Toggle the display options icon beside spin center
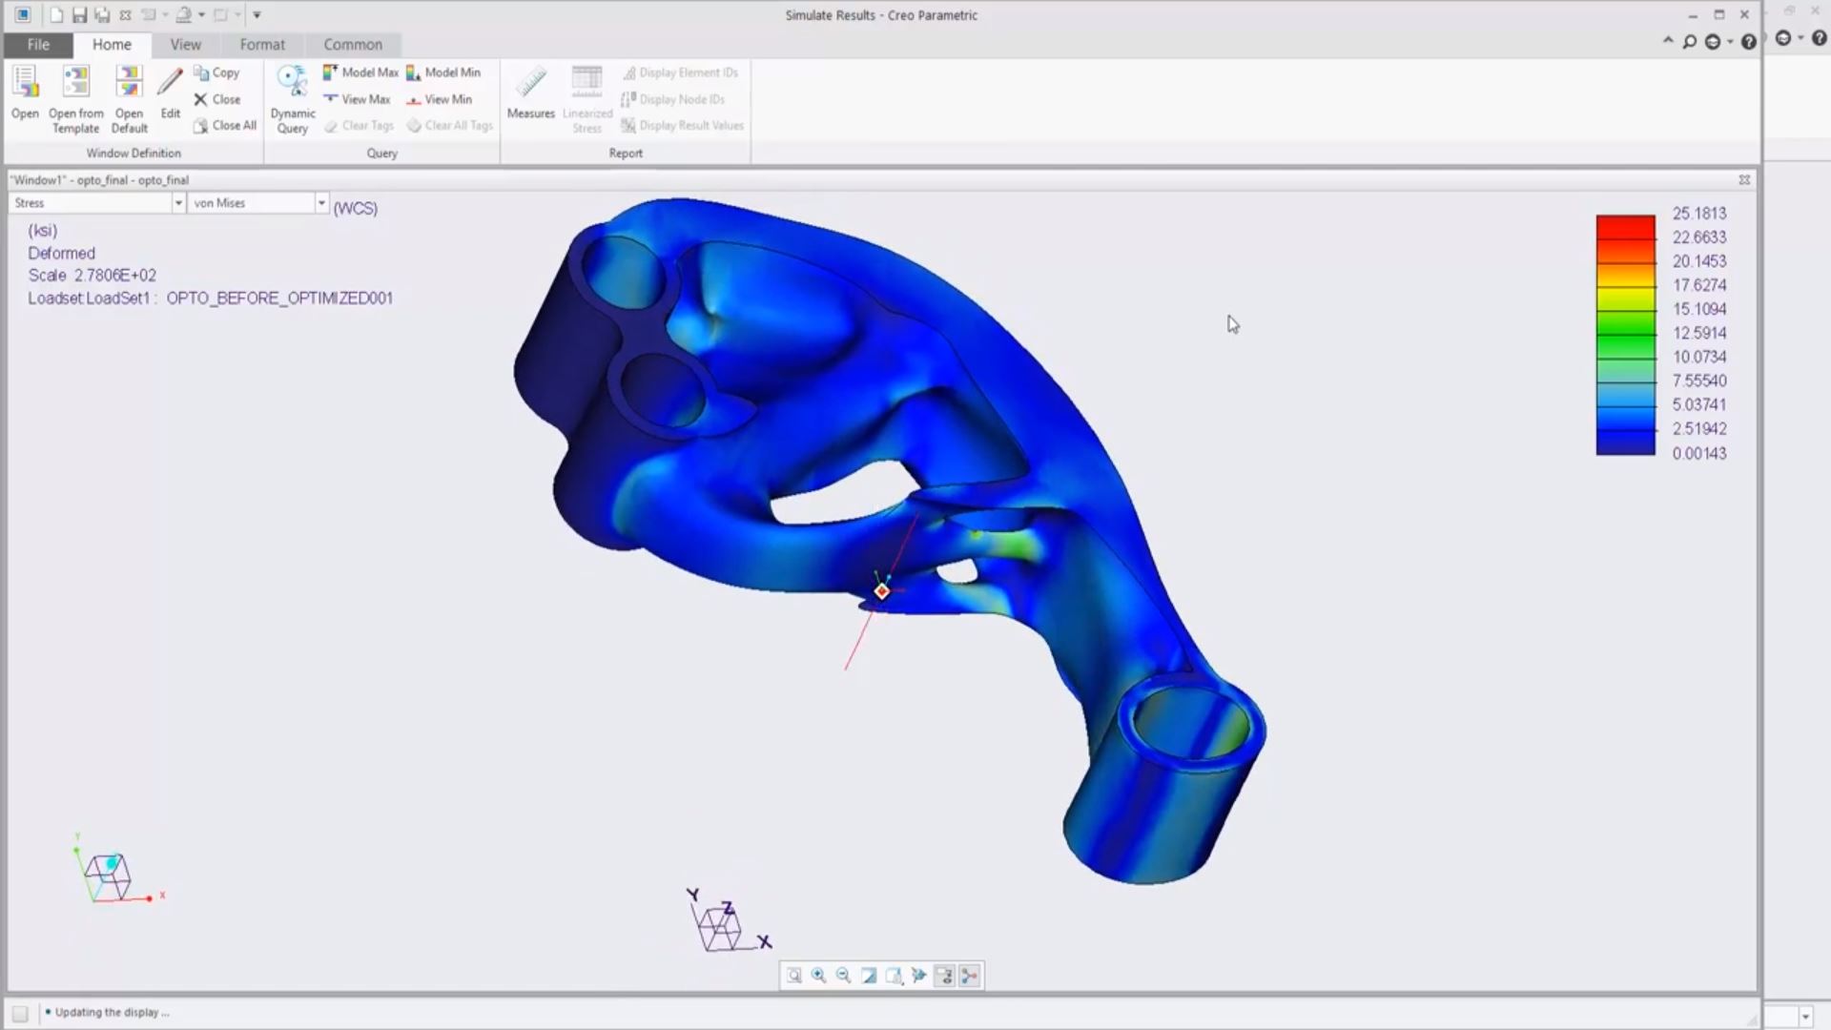The height and width of the screenshot is (1030, 1831). (x=944, y=976)
